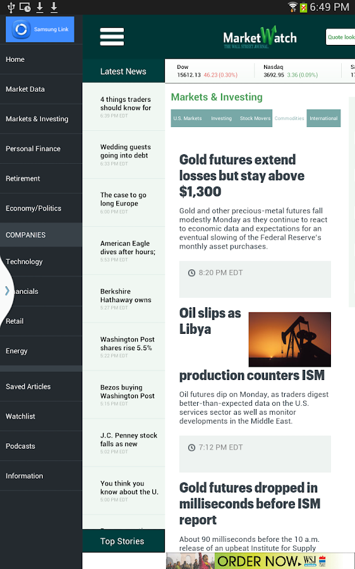Tap the second download notification icon
Screen dimensions: 355x569
[54, 7]
